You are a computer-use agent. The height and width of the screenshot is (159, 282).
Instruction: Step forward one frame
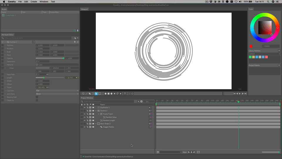(243, 94)
